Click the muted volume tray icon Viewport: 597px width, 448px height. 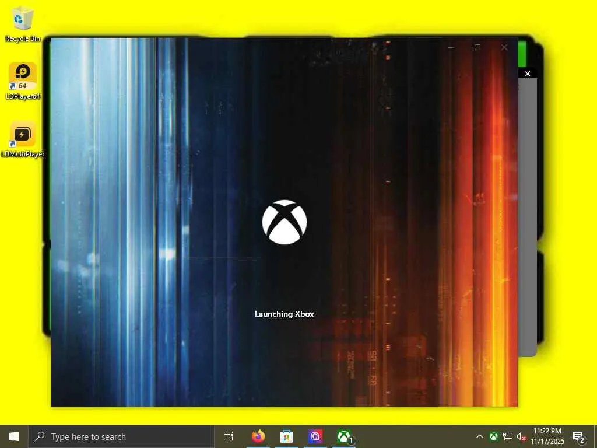coord(521,436)
